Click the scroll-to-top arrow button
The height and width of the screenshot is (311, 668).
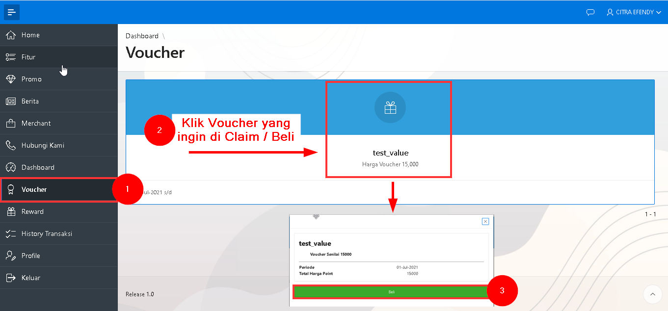pyautogui.click(x=652, y=294)
